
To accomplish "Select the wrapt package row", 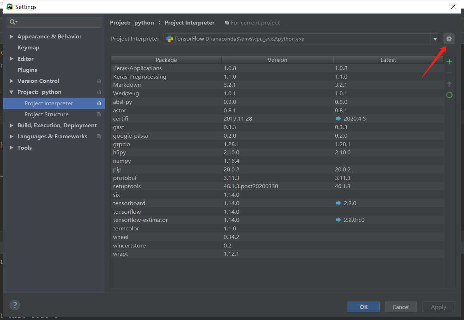I will click(277, 254).
